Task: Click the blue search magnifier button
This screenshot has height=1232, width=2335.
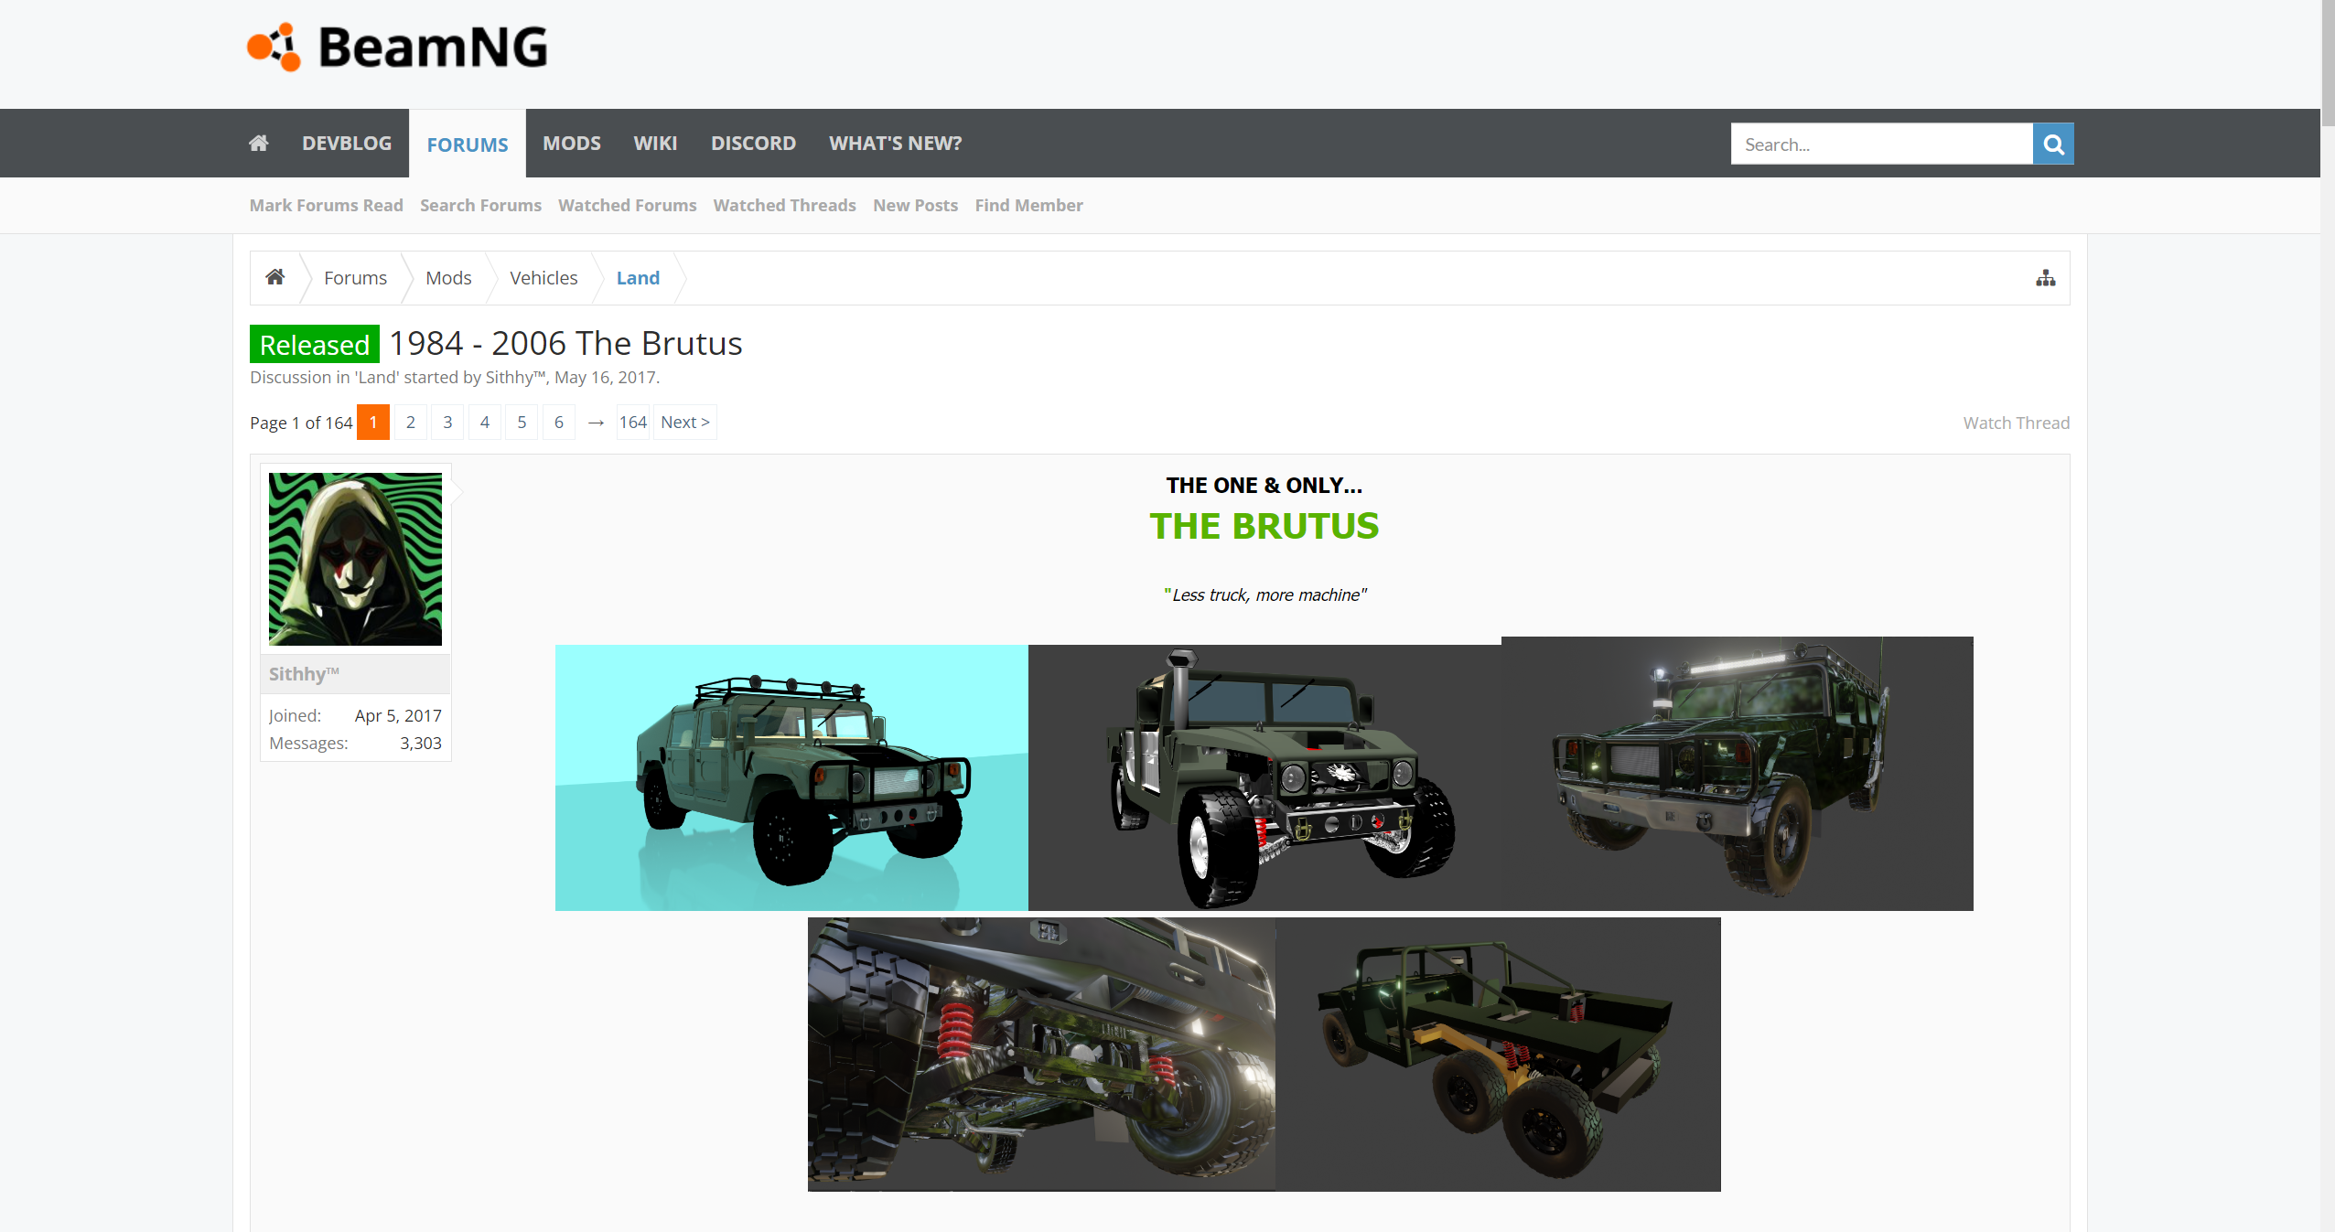Action: pyautogui.click(x=2053, y=144)
